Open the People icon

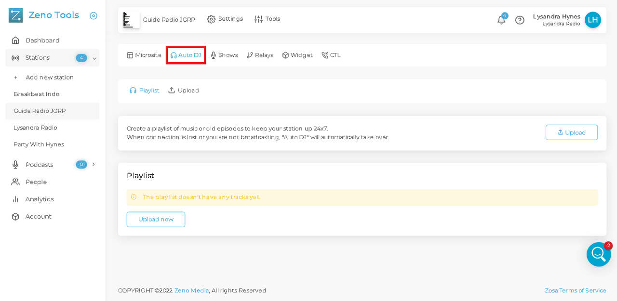click(x=15, y=182)
